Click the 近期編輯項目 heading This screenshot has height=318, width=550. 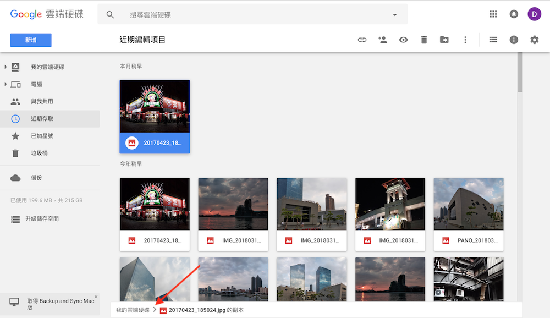(142, 40)
